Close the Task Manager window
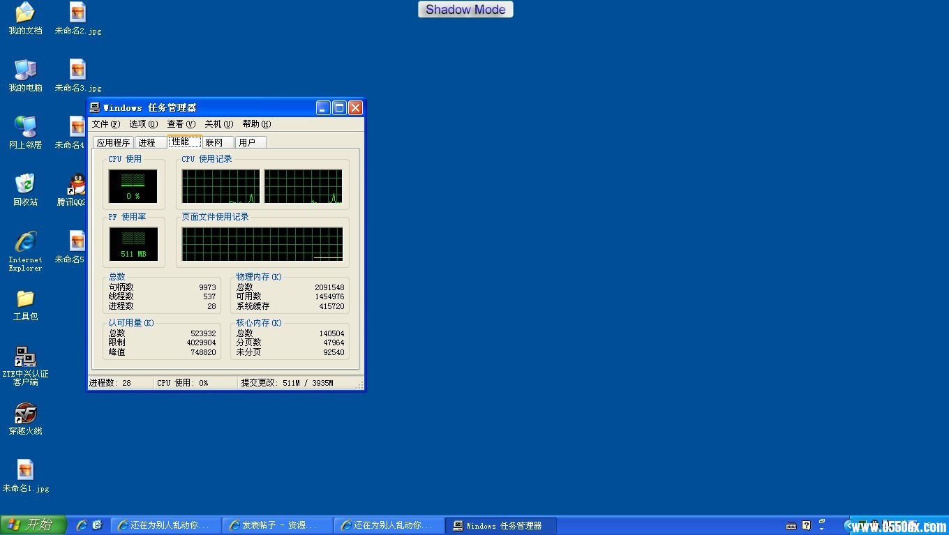Screen dimensions: 949x535 click(355, 107)
